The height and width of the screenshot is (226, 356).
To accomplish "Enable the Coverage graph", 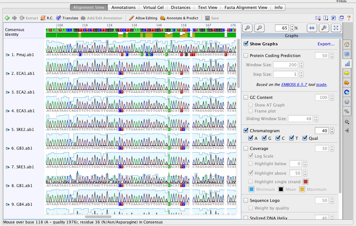I will pyautogui.click(x=246, y=148).
